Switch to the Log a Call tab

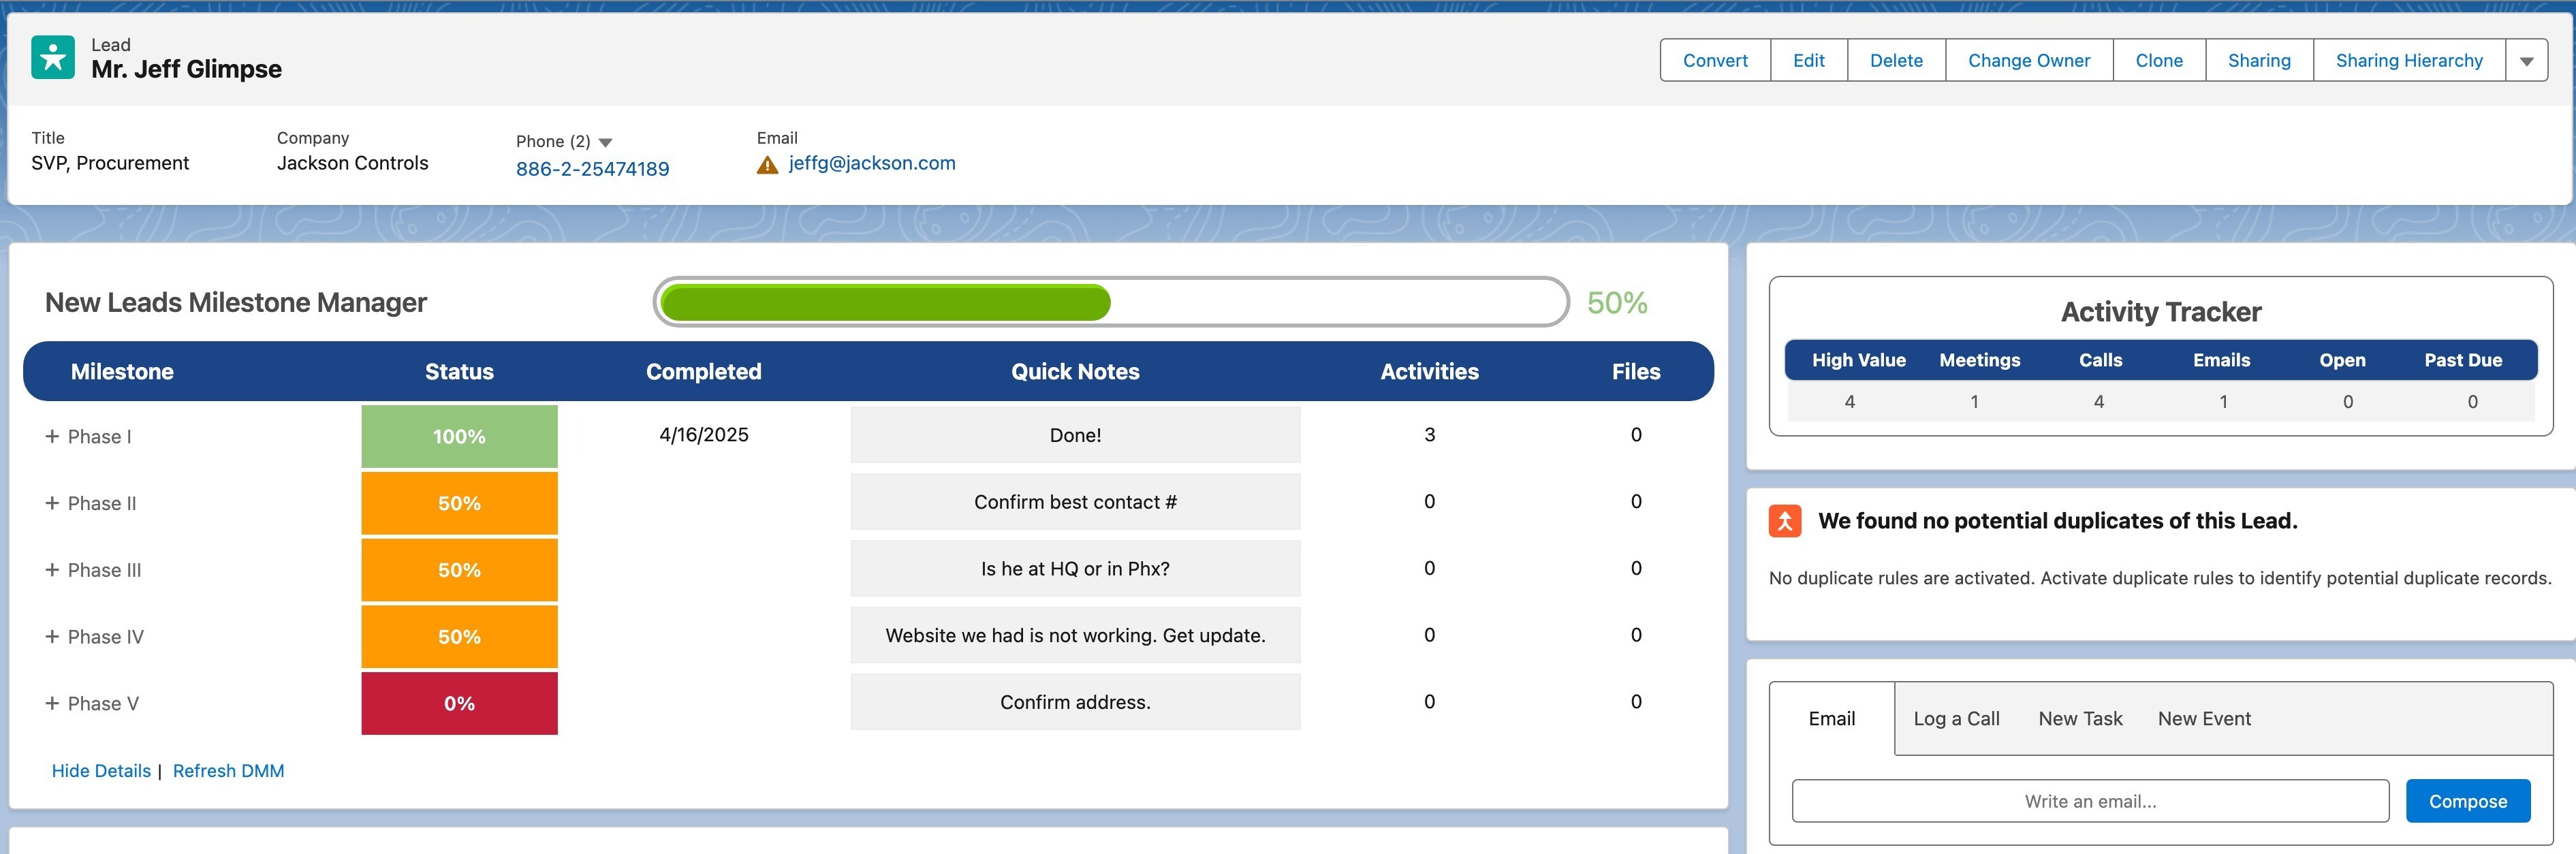coord(1956,719)
